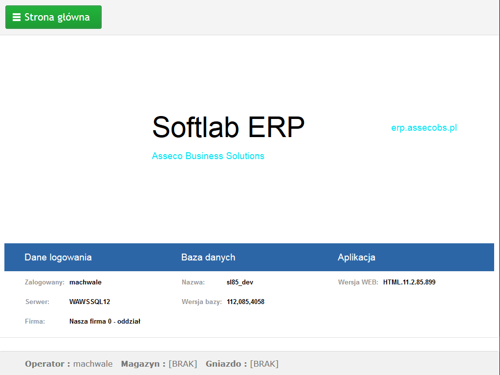Viewport: 500px width, 375px height.
Task: Click the Softlab ERP title
Action: pos(228,127)
